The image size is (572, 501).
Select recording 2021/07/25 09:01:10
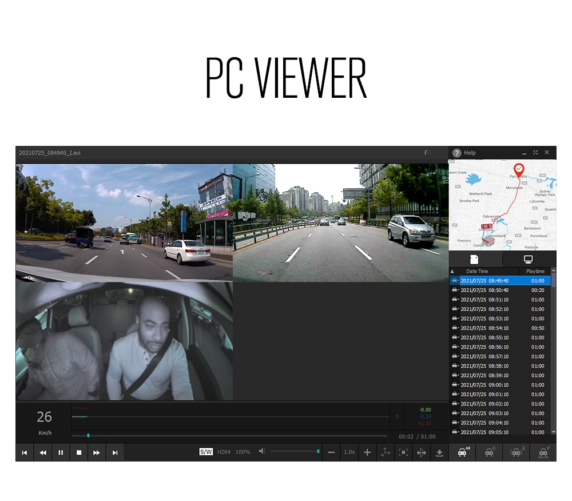500,395
